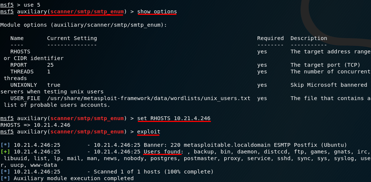The width and height of the screenshot is (371, 182).
Task: Click the underlined 'exploit' command
Action: [x=149, y=132]
